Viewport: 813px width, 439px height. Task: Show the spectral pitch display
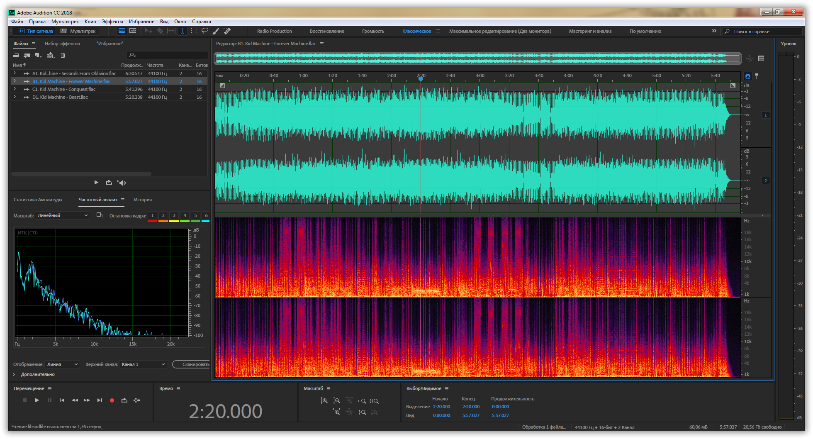pos(133,31)
